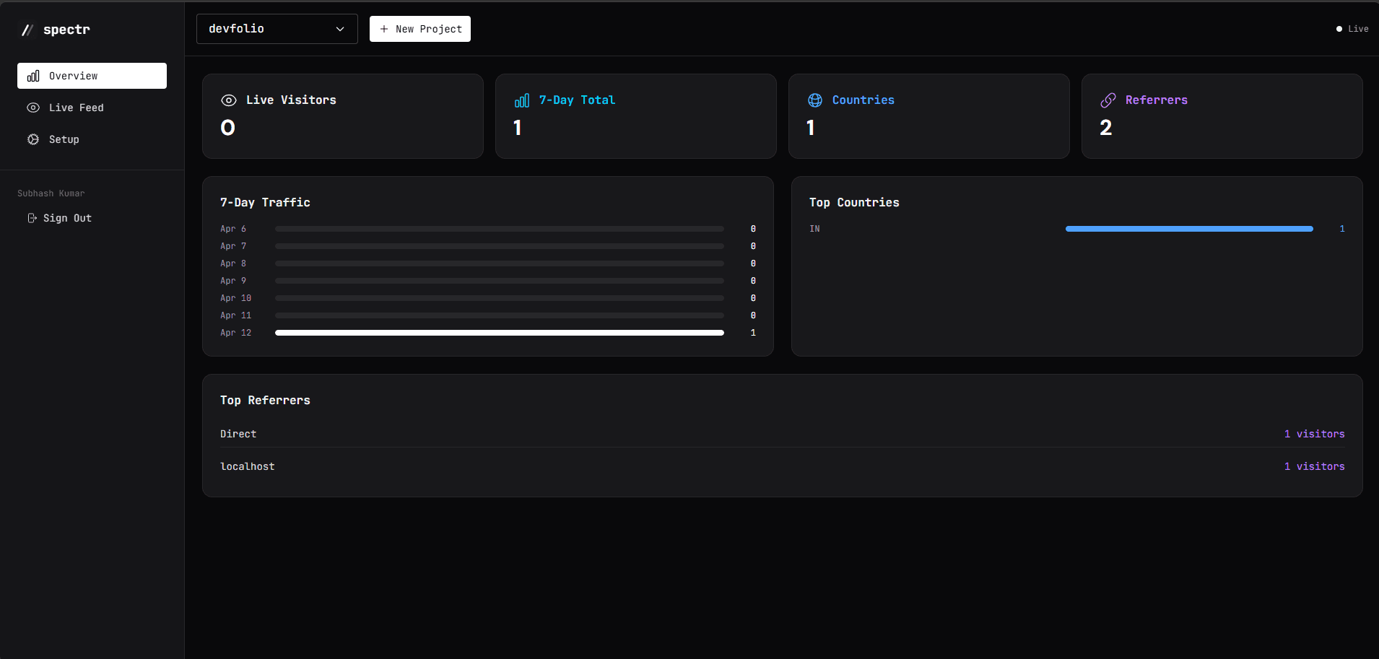
Task: Click the Apr 7 date label
Action: coord(233,246)
